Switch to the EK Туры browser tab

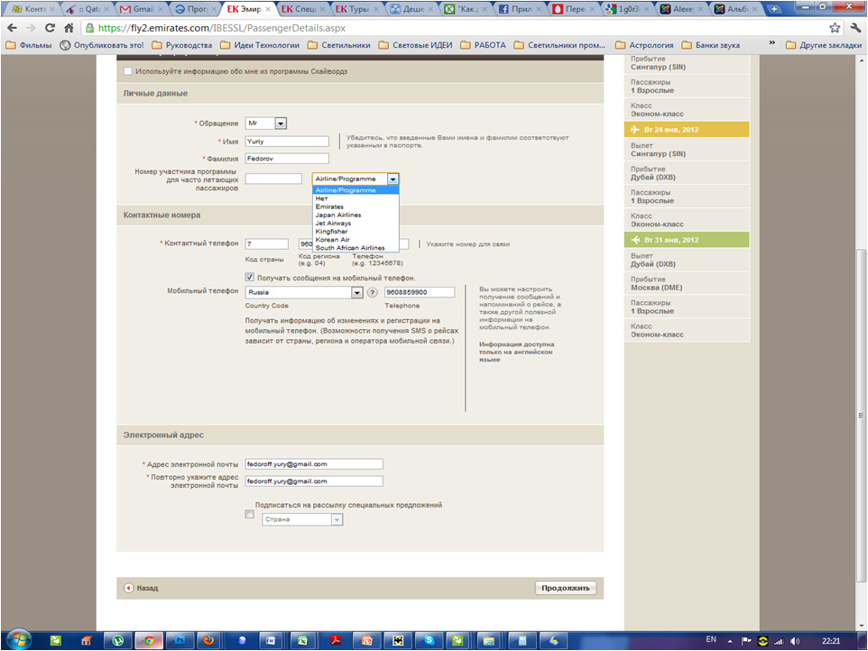pyautogui.click(x=357, y=9)
